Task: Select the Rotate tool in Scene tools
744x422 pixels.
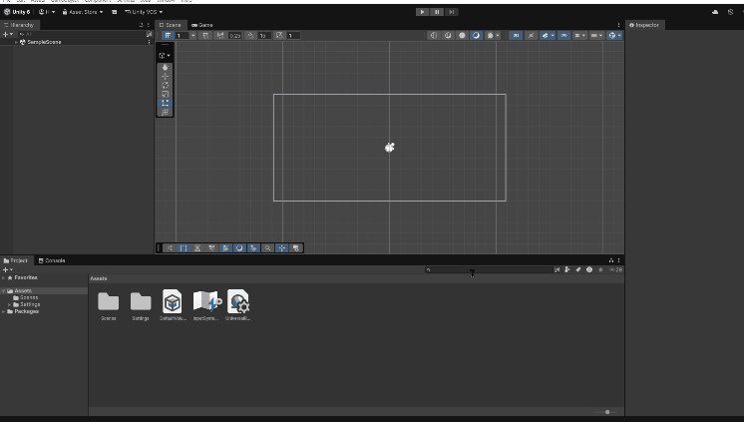Action: (165, 86)
